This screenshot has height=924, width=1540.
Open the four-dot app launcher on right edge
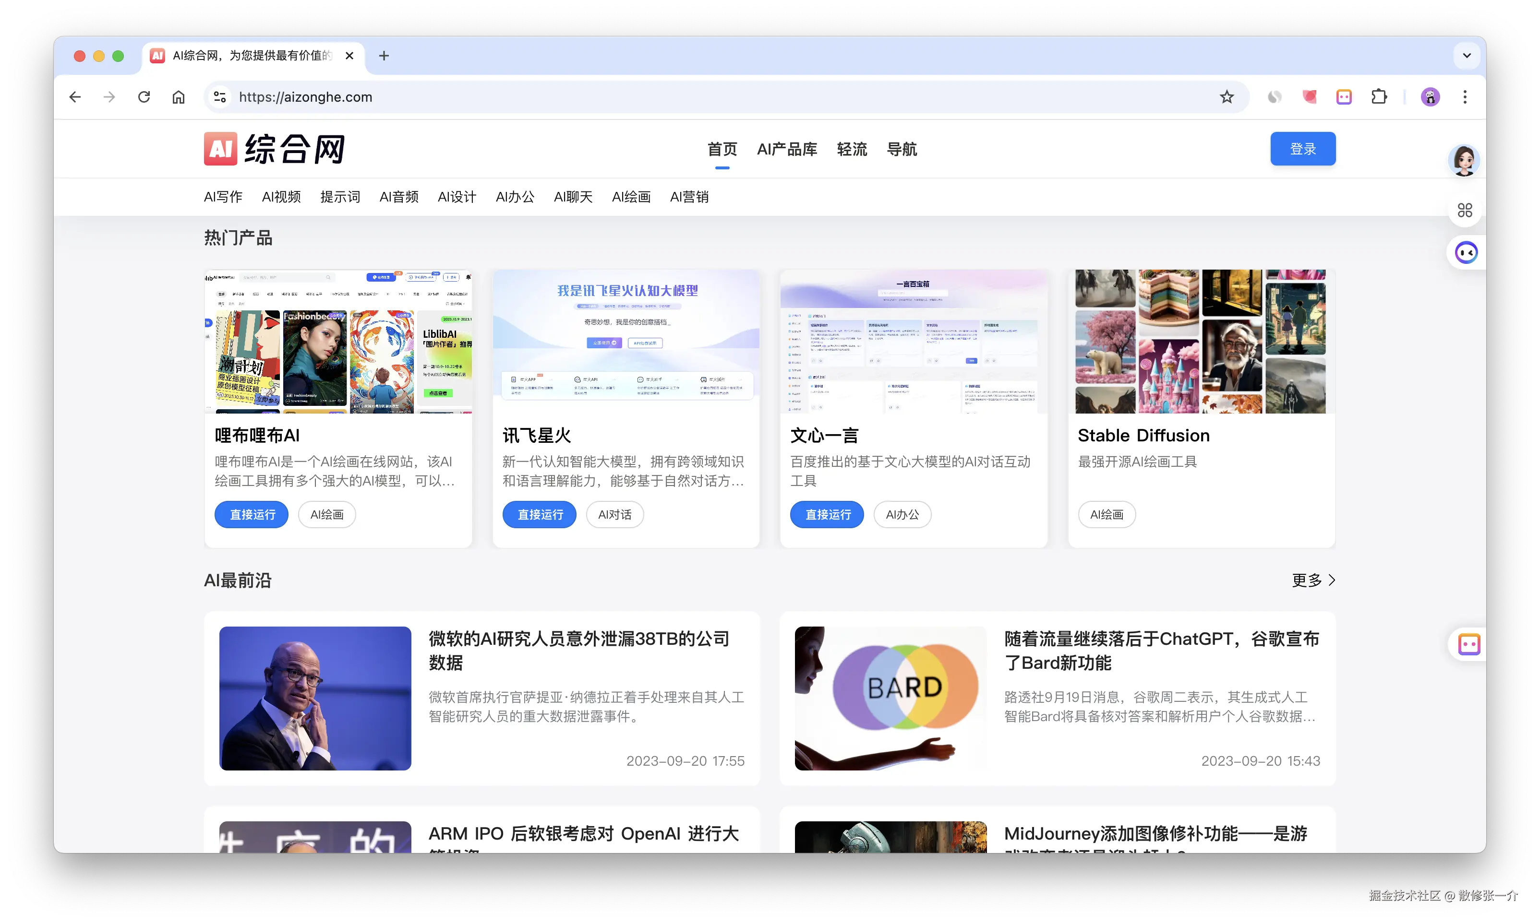(1465, 210)
